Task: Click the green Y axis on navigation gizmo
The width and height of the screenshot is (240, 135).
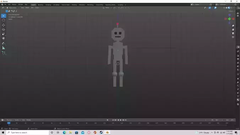Action: 229,19
